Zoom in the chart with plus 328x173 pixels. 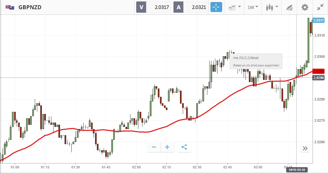167,147
